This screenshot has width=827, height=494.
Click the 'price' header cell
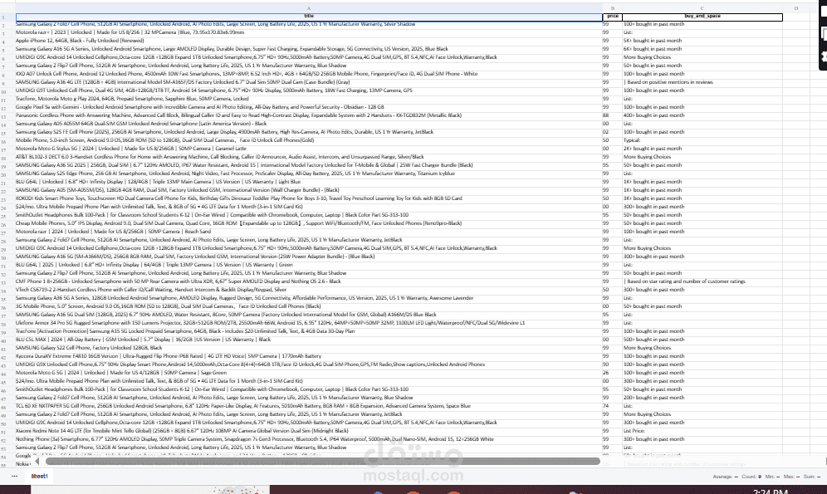pos(612,17)
